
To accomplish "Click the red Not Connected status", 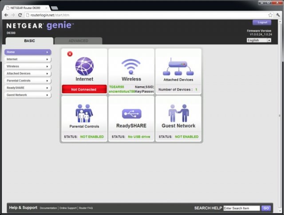I will (84, 89).
